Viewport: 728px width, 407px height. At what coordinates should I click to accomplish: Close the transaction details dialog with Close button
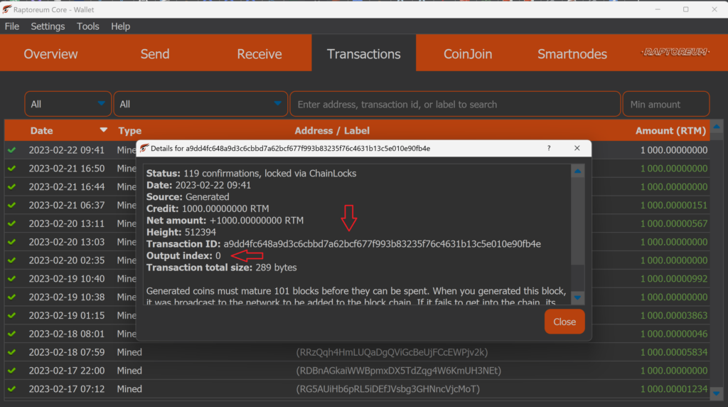pos(564,322)
